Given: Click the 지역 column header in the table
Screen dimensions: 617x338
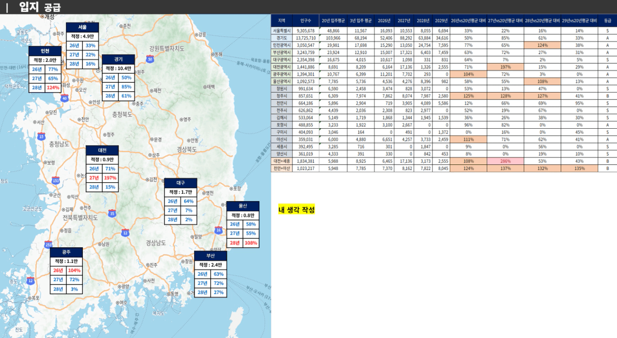Looking at the screenshot, I should point(282,21).
